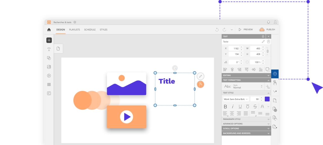323x145 pixels.
Task: Add a new text style
Action: coord(268,86)
